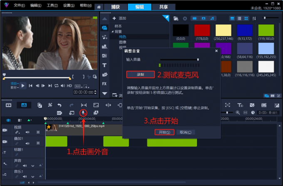Select the 样本 tree item

coord(118,26)
